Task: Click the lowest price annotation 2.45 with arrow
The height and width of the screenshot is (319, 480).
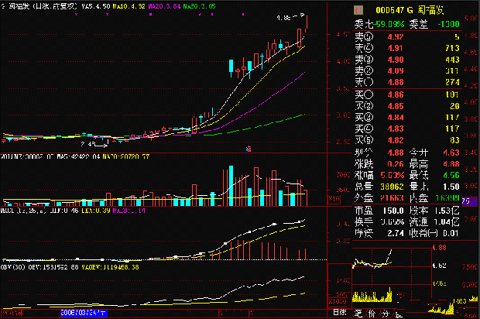Action: 94,144
